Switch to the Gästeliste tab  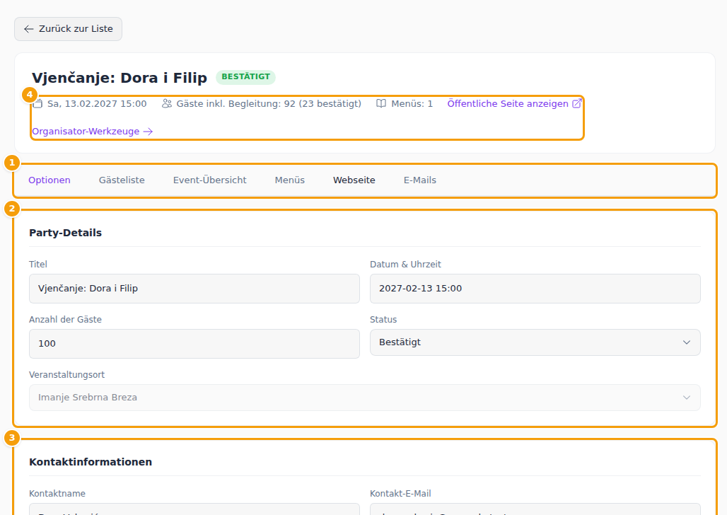(x=122, y=180)
